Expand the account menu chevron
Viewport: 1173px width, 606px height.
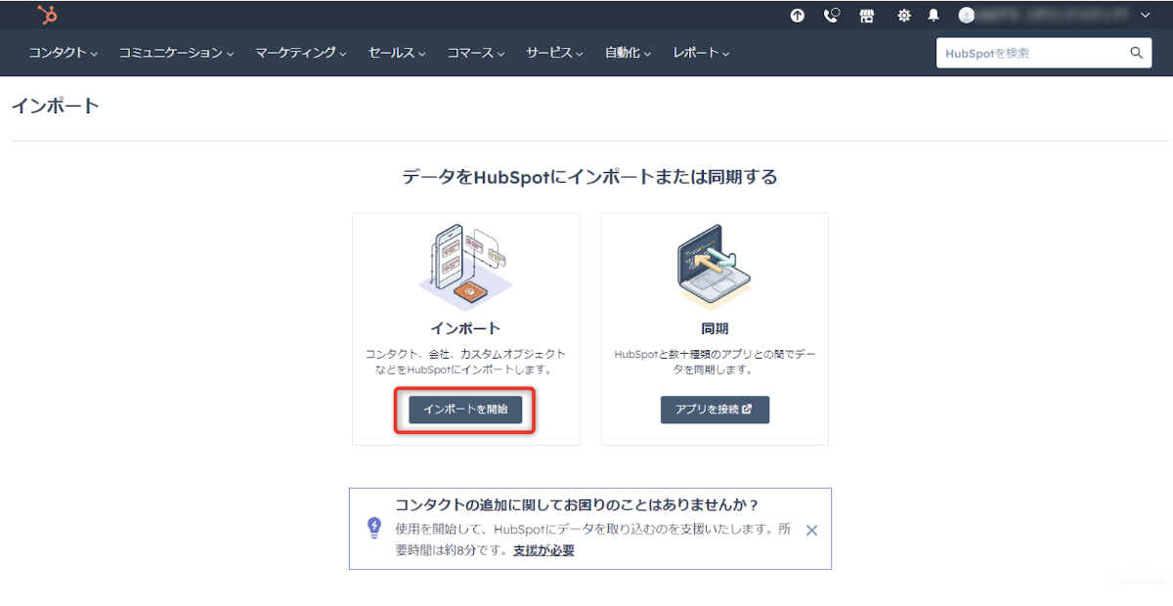[x=1146, y=16]
